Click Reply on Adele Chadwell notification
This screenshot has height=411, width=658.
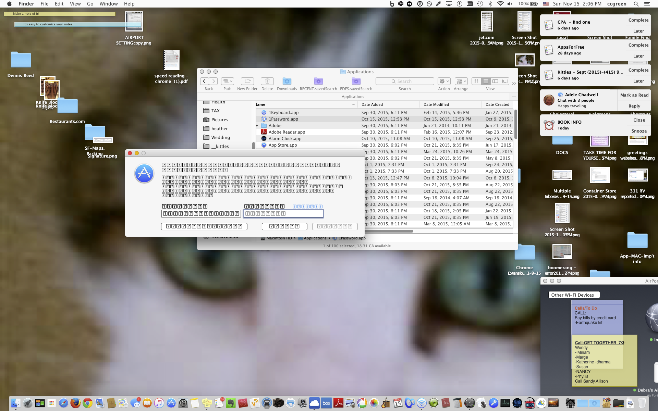point(634,106)
